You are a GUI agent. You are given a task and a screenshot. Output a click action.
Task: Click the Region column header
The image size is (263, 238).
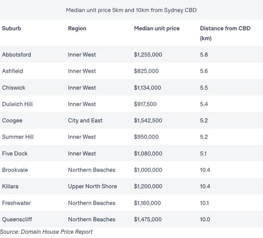click(77, 29)
